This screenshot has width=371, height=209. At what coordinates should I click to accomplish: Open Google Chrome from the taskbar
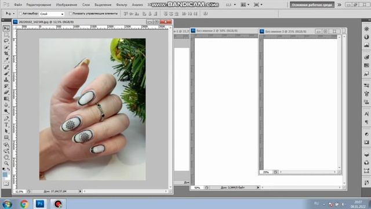point(24,204)
